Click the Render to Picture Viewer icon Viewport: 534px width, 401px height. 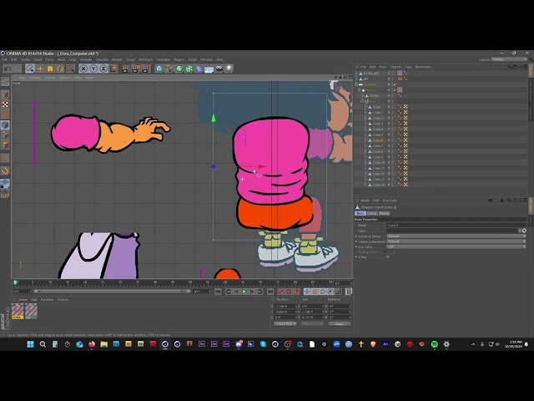(135, 69)
